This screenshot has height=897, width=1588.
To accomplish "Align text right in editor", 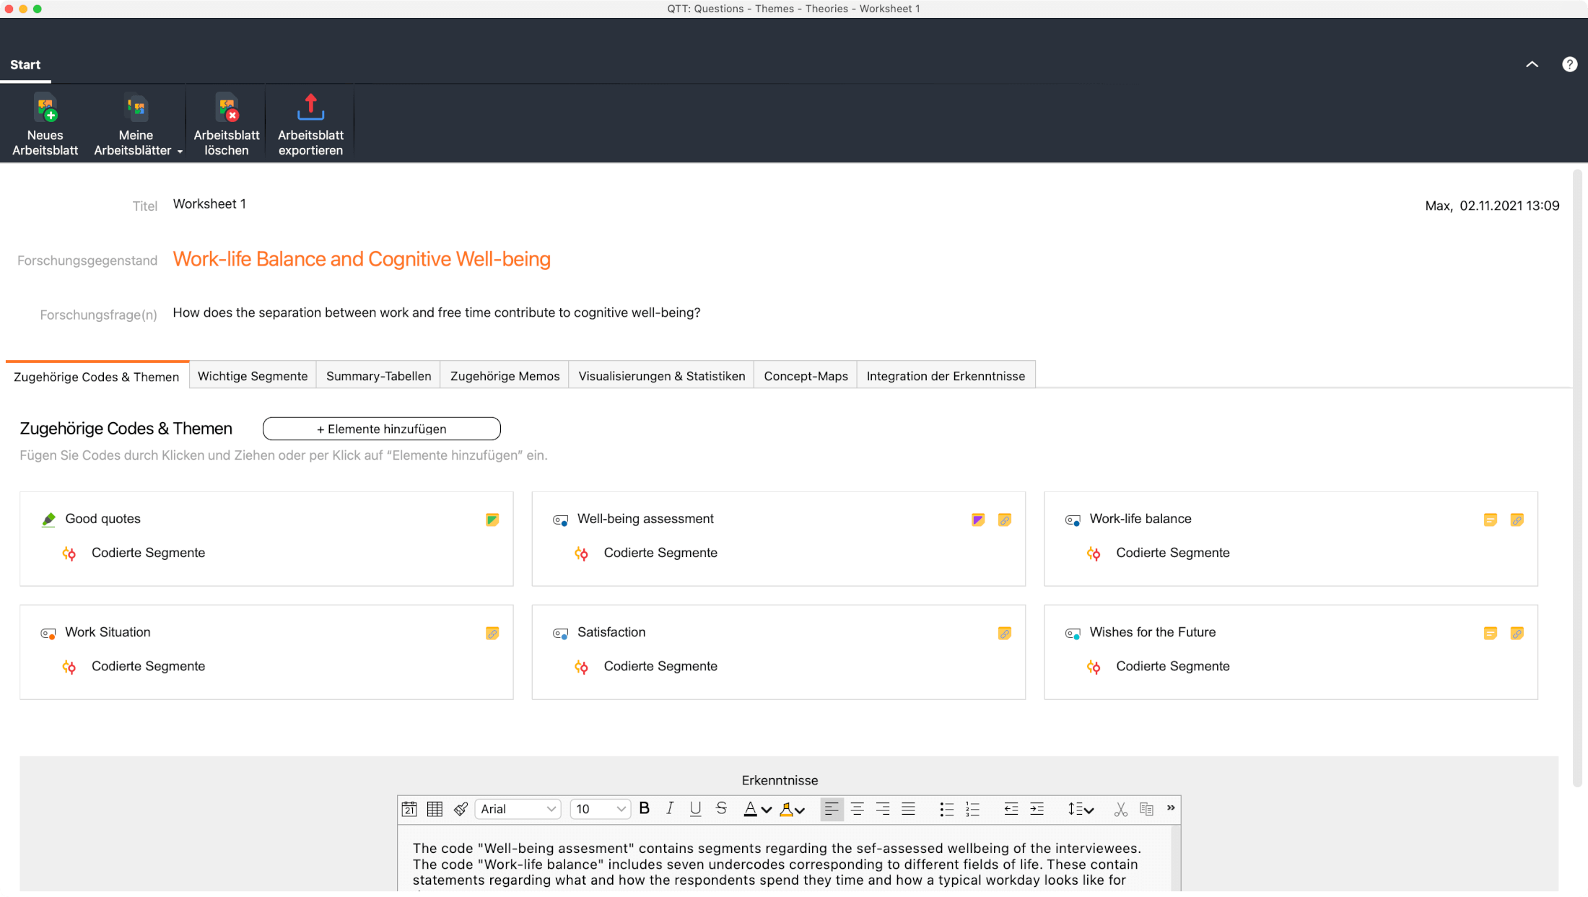I will [883, 809].
